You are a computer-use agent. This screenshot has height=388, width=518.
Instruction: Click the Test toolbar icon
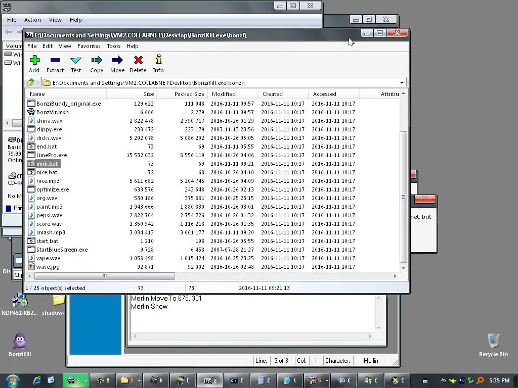(x=76, y=64)
